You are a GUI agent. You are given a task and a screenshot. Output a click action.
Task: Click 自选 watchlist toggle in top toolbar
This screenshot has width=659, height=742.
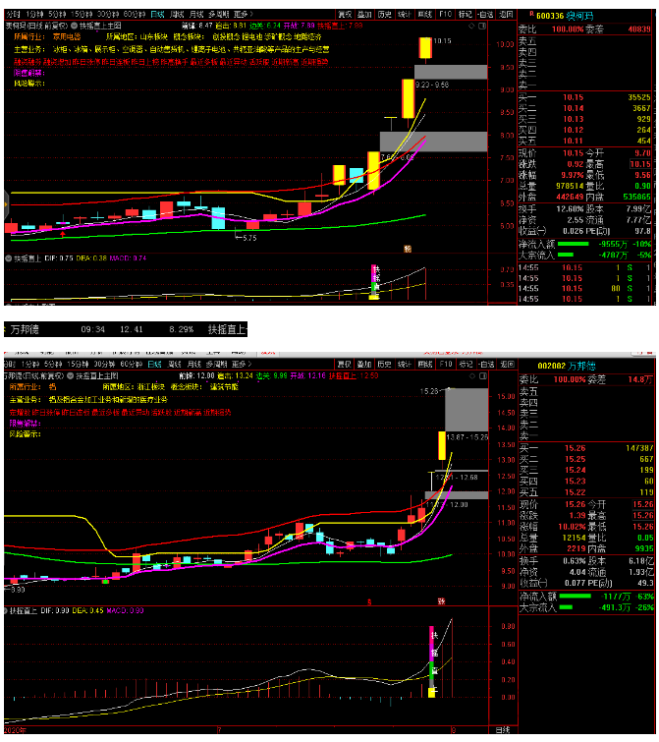[x=484, y=15]
